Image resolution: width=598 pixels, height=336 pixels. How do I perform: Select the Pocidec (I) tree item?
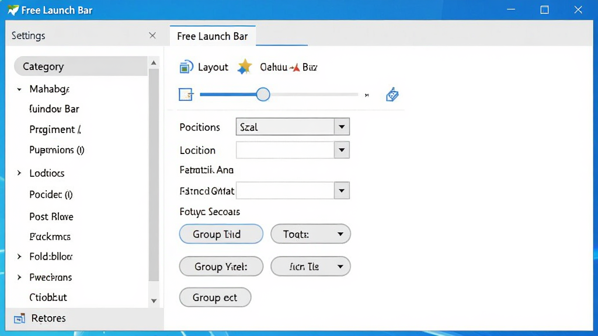coord(51,195)
